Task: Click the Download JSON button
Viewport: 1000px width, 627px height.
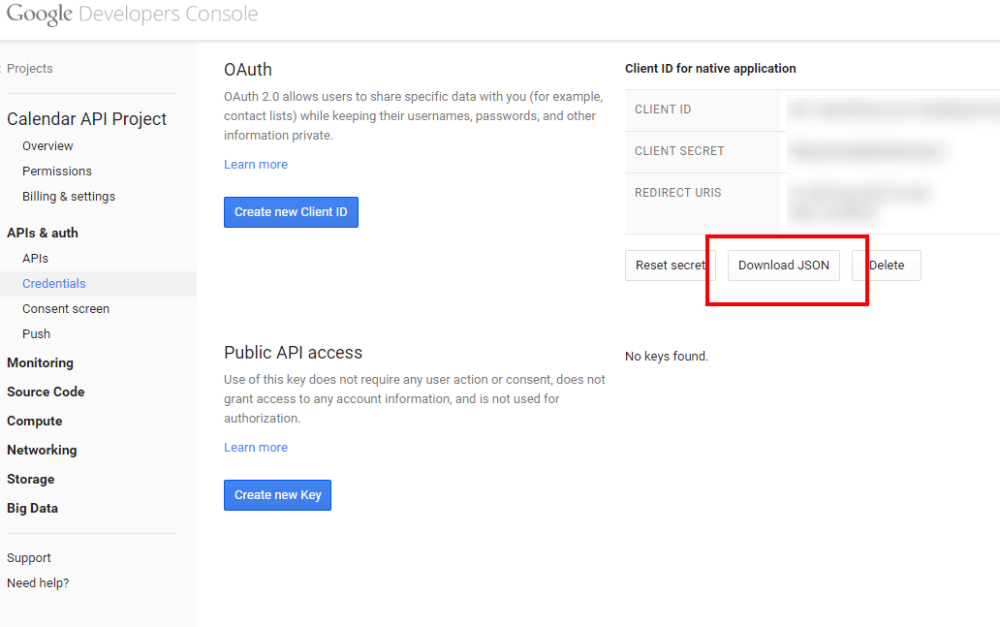Action: pyautogui.click(x=784, y=266)
